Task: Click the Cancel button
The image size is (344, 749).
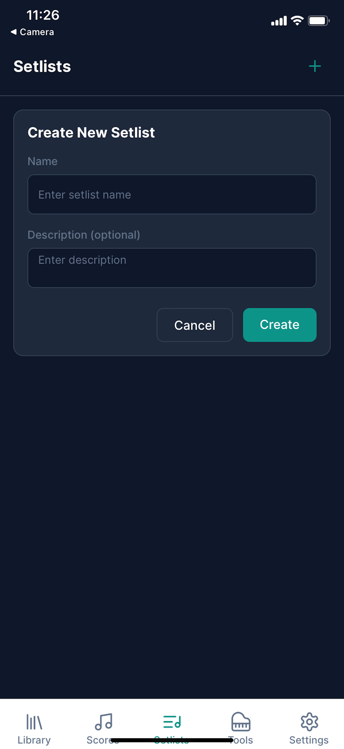Action: pyautogui.click(x=195, y=325)
